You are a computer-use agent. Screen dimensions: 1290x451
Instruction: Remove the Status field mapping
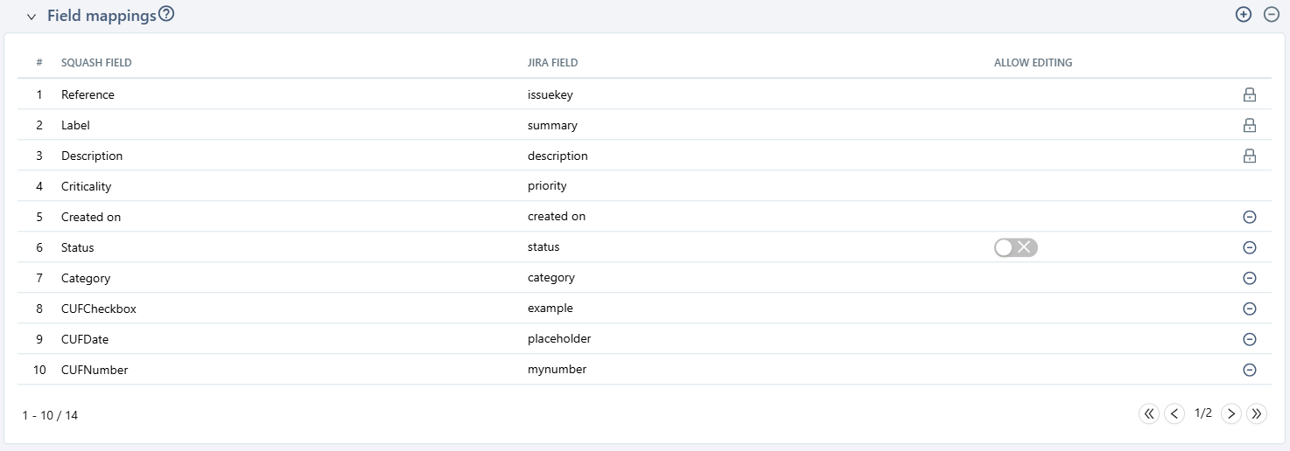1250,247
